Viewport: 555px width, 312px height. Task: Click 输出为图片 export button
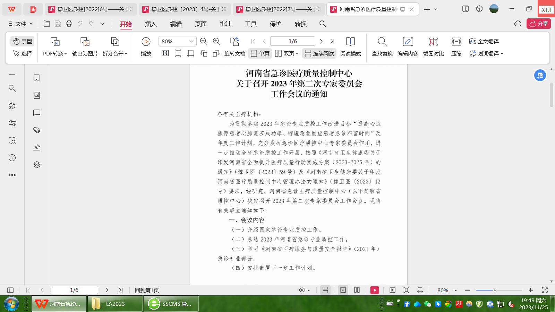tap(85, 47)
